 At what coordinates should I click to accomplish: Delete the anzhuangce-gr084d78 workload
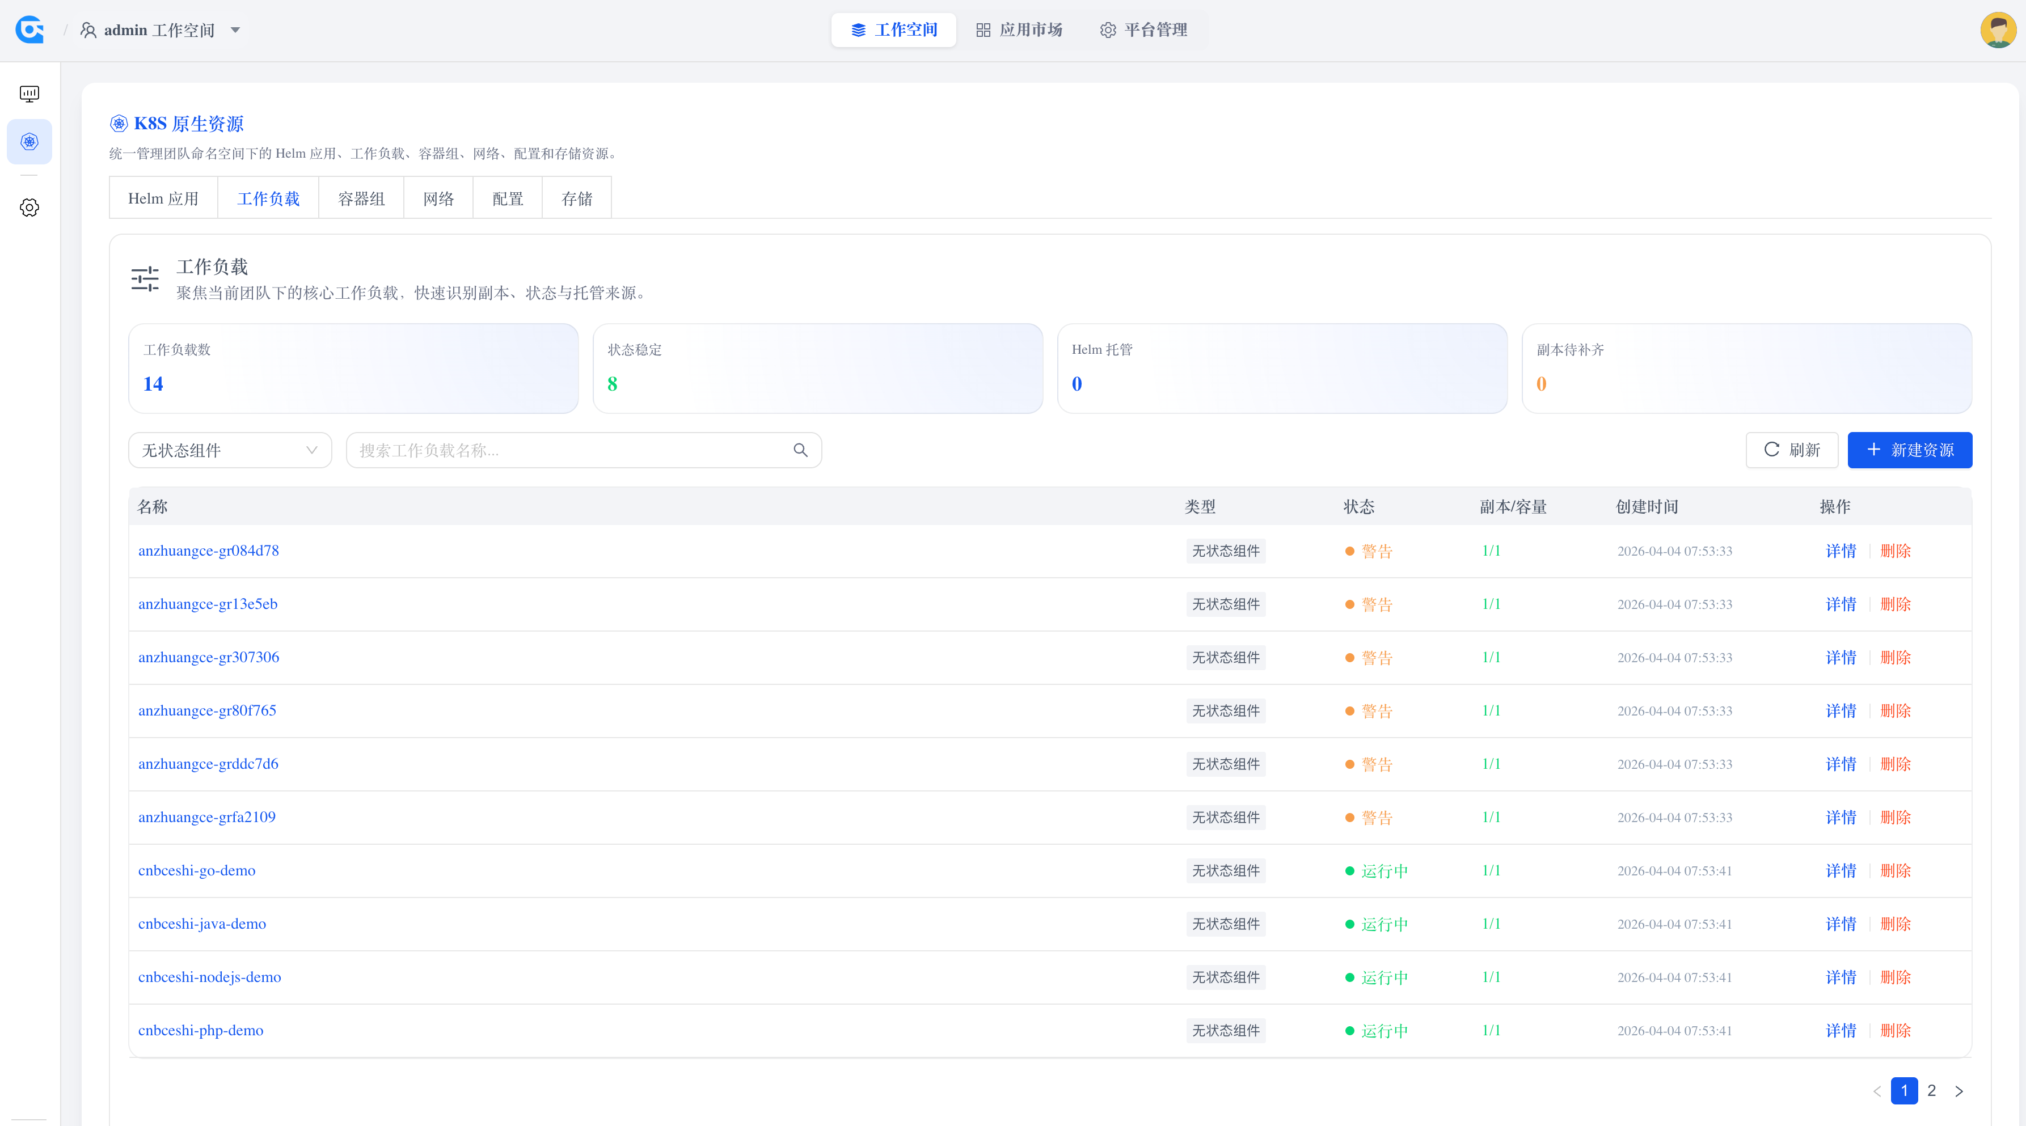point(1894,551)
